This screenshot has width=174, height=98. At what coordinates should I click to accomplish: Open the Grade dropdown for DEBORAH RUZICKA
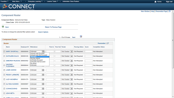point(67,61)
